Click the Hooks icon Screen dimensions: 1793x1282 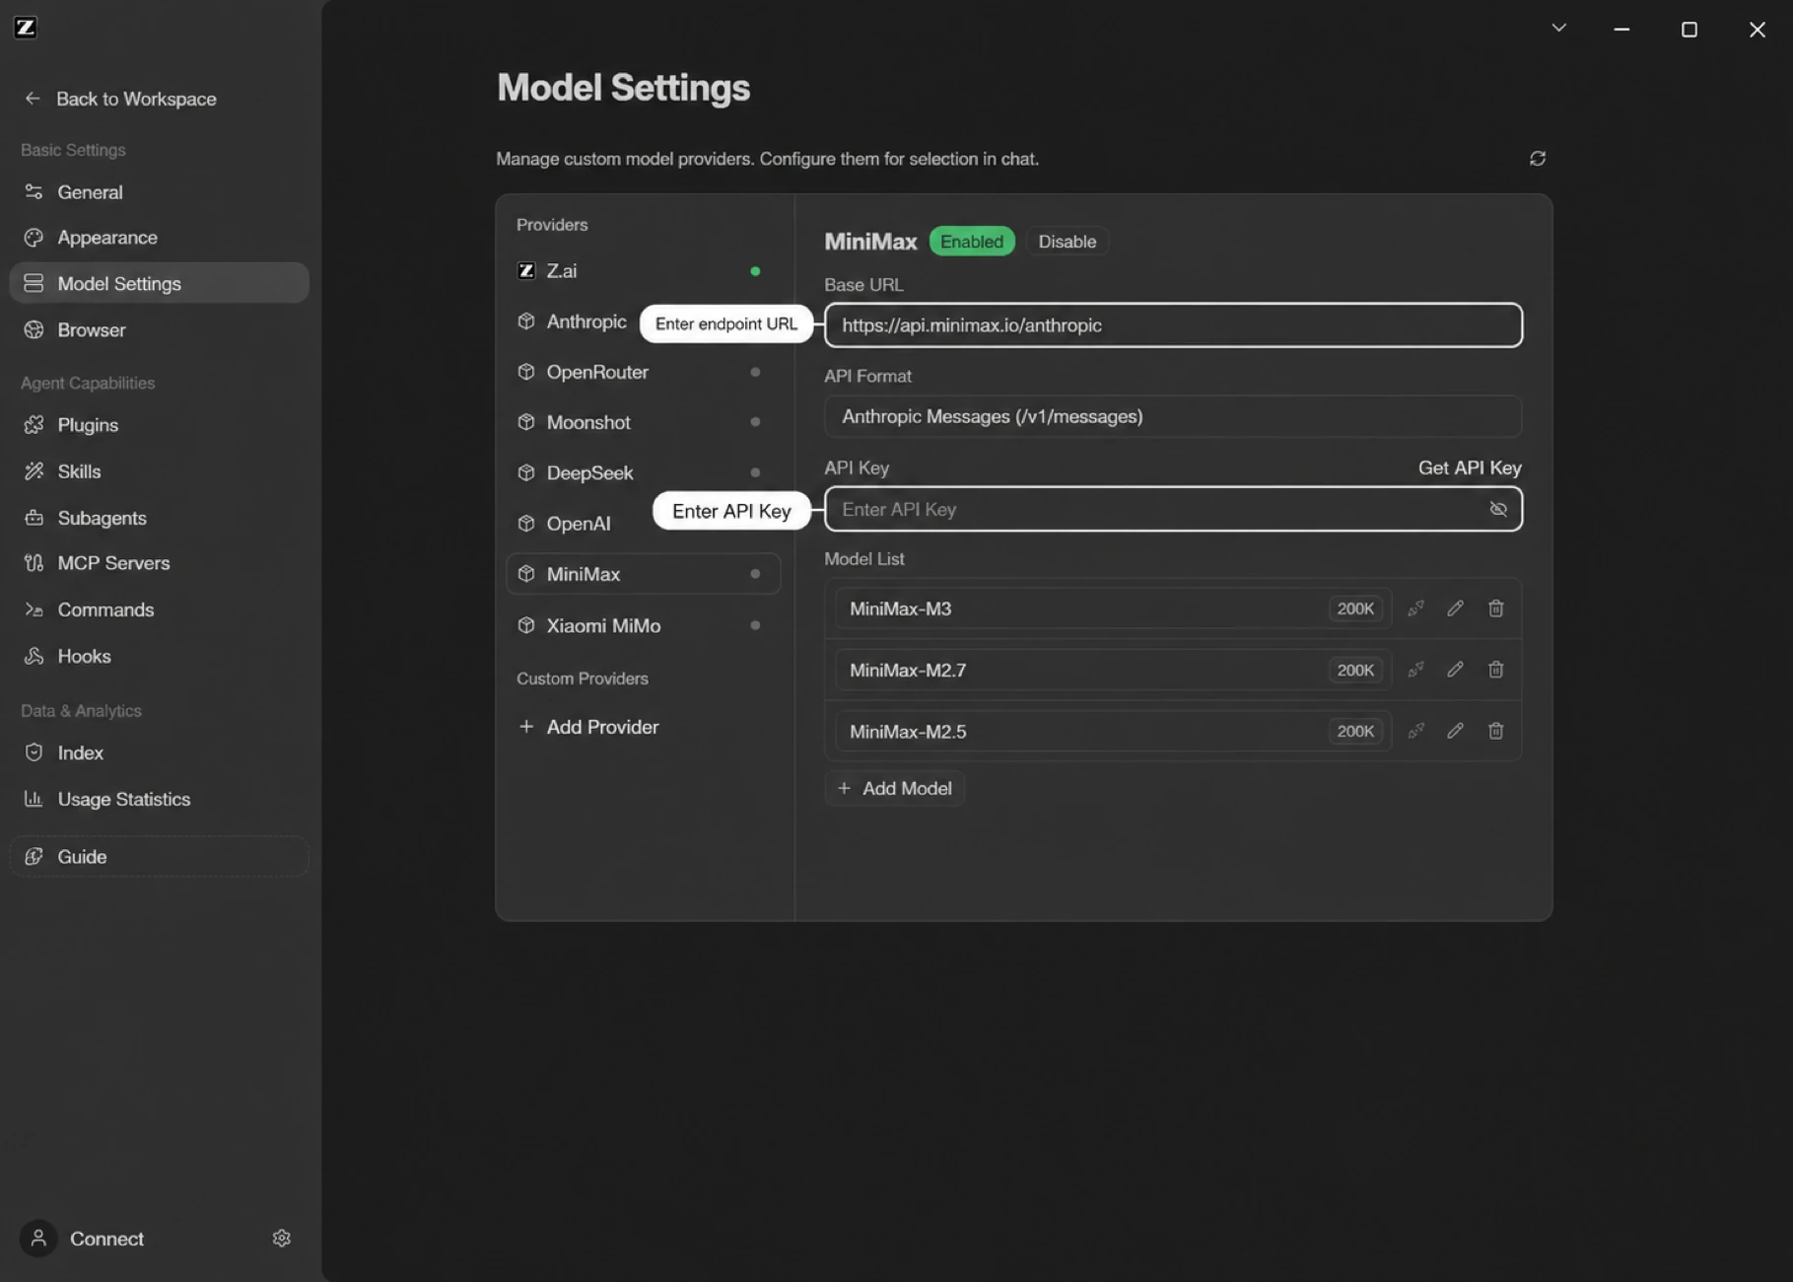point(34,656)
